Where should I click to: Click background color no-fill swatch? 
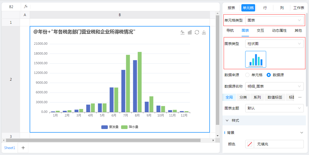250,144
